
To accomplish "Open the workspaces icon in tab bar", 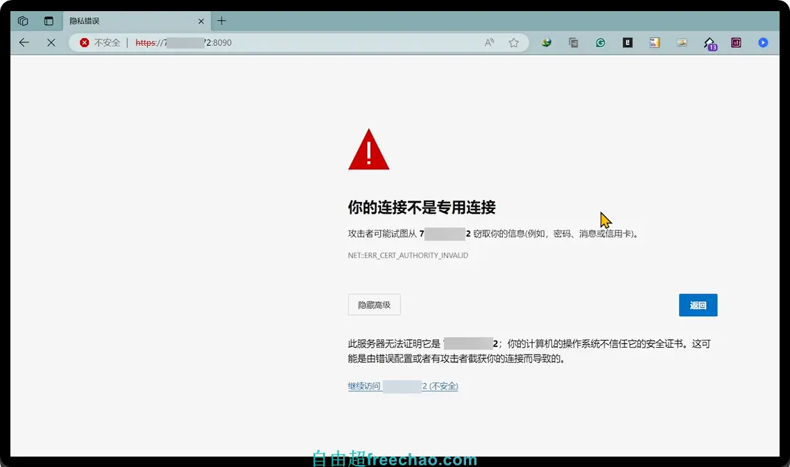I will pyautogui.click(x=23, y=21).
